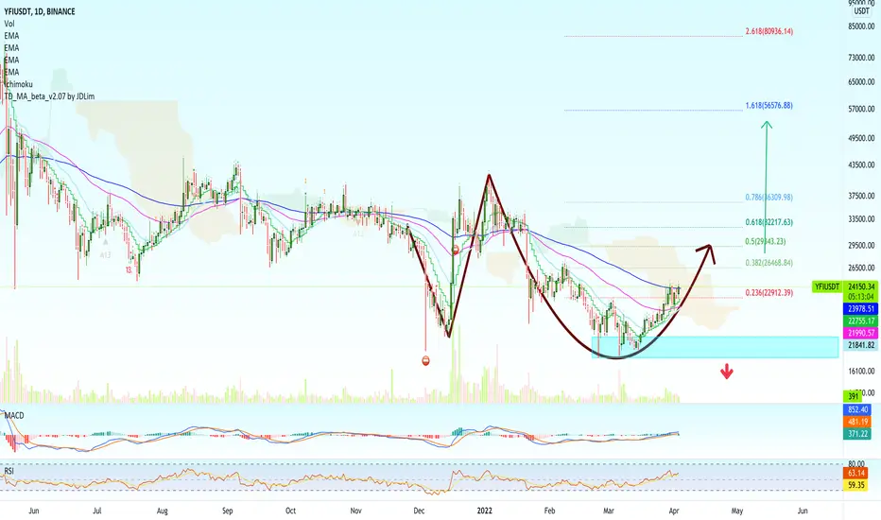The width and height of the screenshot is (881, 520).
Task: Click the orange RSI value label 63.14
Action: tap(855, 473)
